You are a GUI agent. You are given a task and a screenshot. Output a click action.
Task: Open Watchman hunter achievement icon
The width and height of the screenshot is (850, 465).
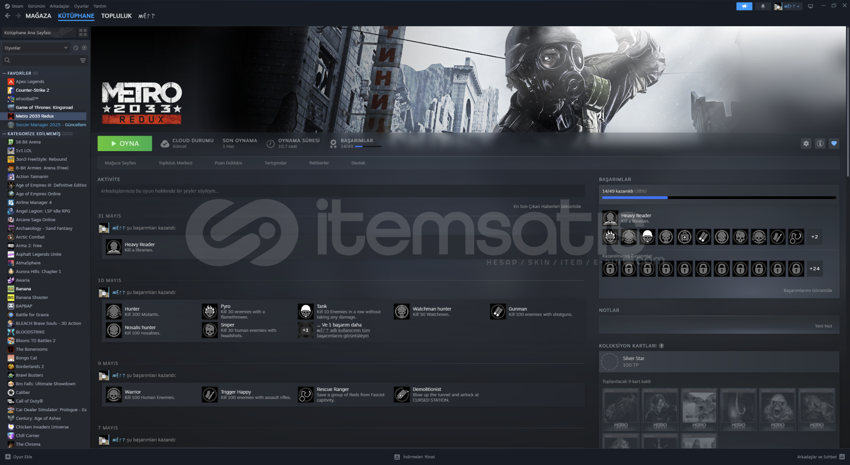coord(402,311)
